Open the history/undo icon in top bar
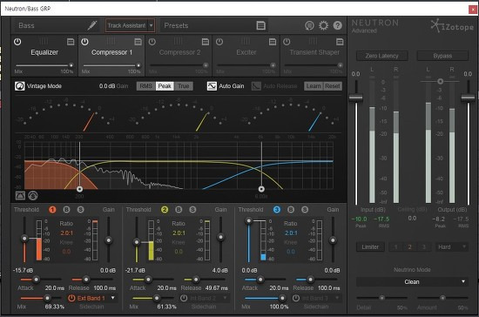This screenshot has width=479, height=317. pyautogui.click(x=309, y=25)
